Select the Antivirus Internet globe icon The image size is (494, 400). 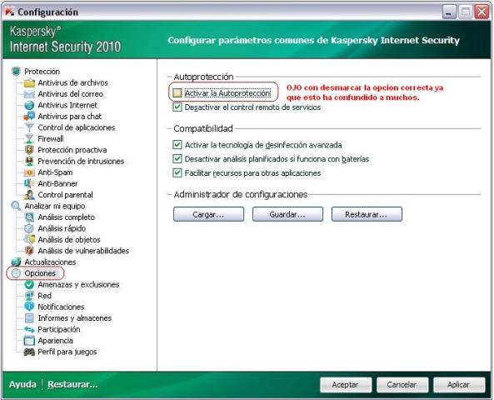29,105
